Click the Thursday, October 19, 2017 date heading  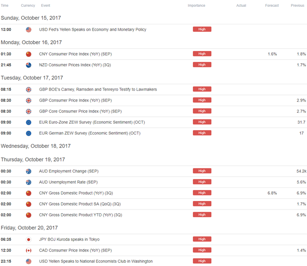33,159
